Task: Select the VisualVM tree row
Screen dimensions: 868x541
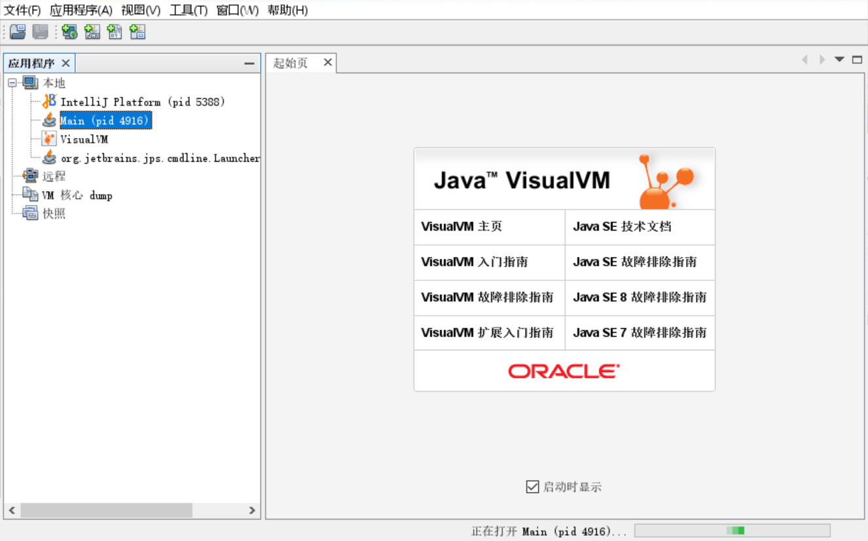Action: tap(84, 140)
